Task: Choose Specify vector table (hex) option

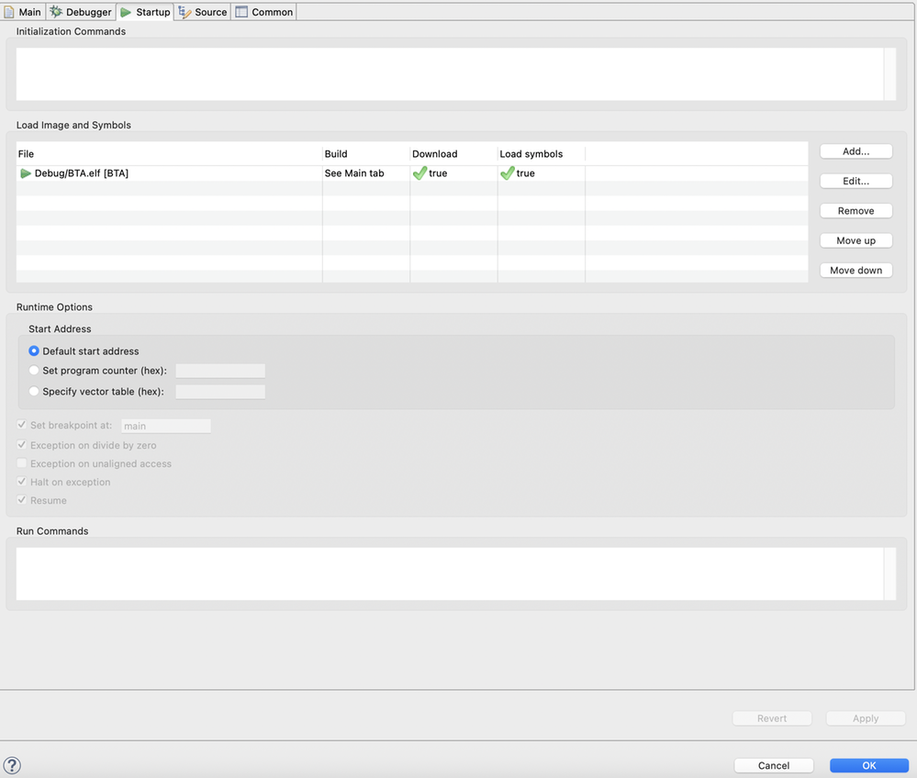Action: pos(34,391)
